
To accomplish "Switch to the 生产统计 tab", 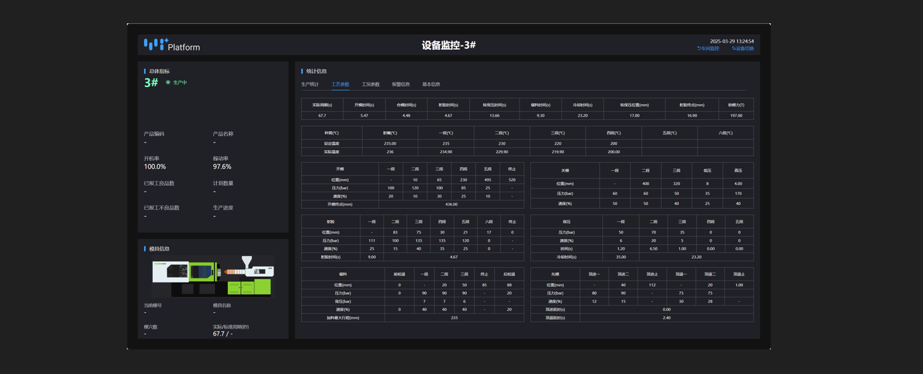I will (x=309, y=84).
